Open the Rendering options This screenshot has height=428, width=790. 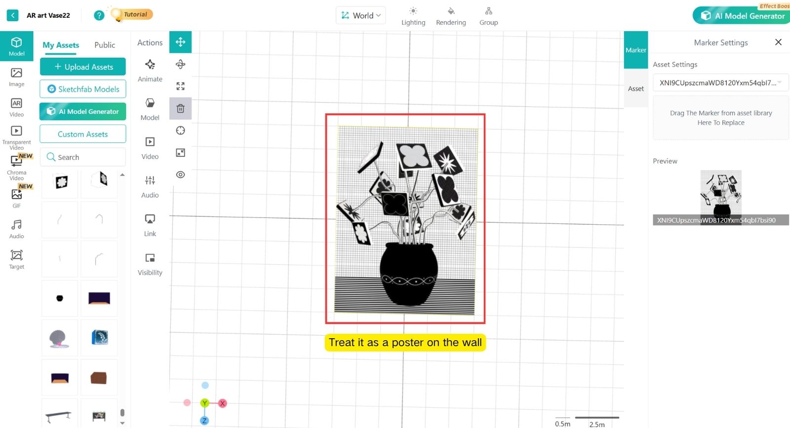pyautogui.click(x=450, y=16)
